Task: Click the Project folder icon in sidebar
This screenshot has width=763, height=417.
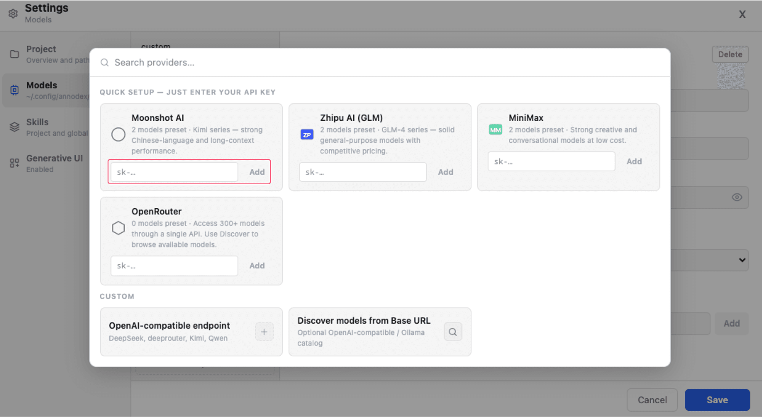Action: coord(14,54)
